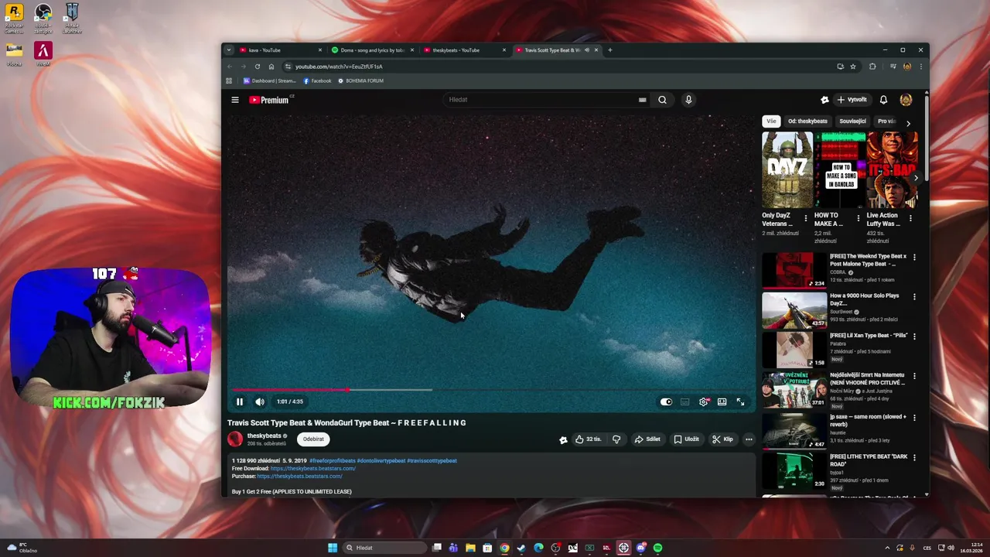The width and height of the screenshot is (990, 557).
Task: Click the #freeforprofitbeats hashtag
Action: point(332,461)
